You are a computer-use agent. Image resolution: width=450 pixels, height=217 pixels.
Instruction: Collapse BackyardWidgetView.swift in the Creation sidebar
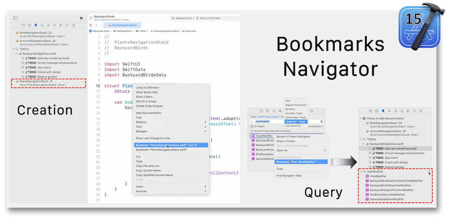click(17, 54)
